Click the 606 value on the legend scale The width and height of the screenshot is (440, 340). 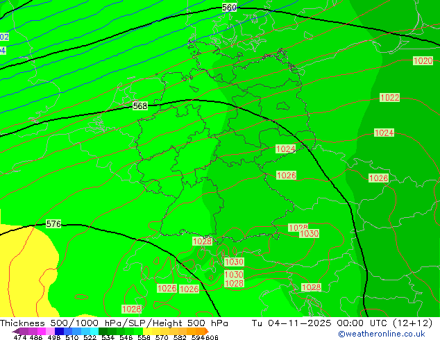coord(212,337)
